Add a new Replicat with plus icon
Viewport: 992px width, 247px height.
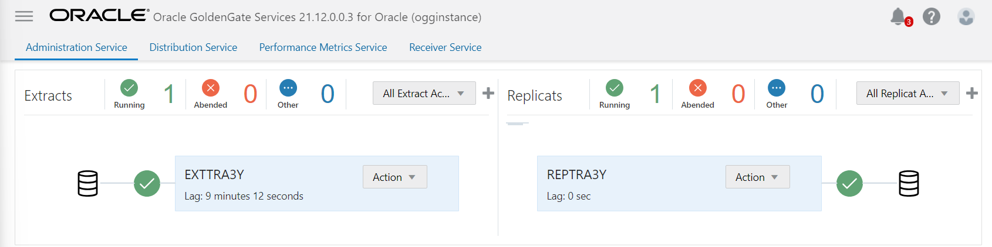click(972, 93)
